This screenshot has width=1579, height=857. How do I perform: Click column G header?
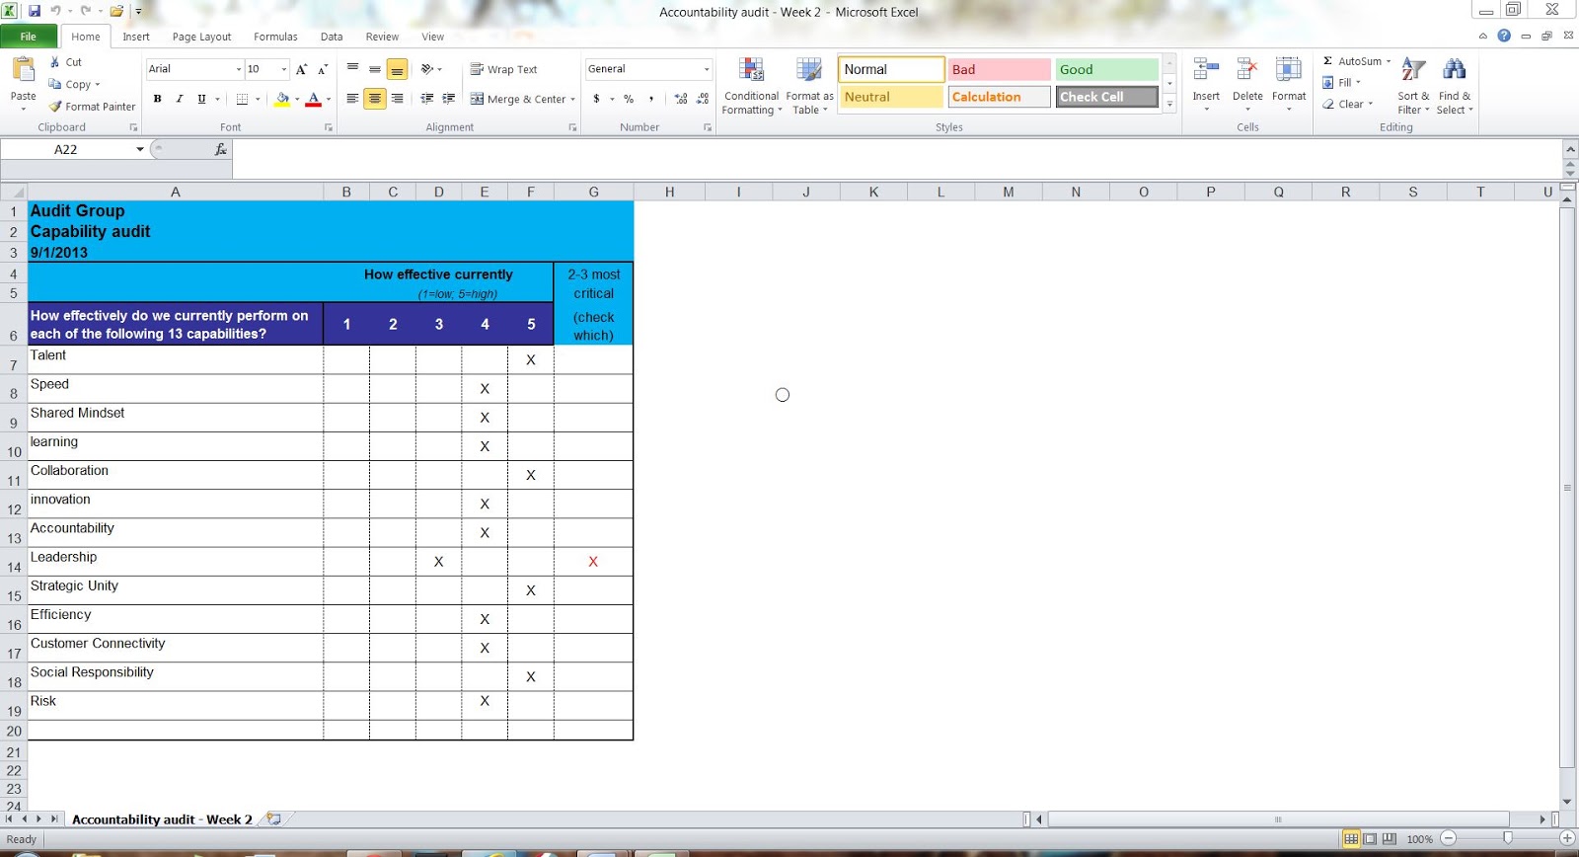click(593, 192)
